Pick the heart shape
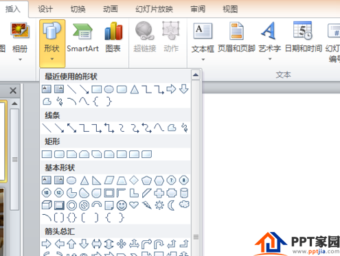 (134, 205)
